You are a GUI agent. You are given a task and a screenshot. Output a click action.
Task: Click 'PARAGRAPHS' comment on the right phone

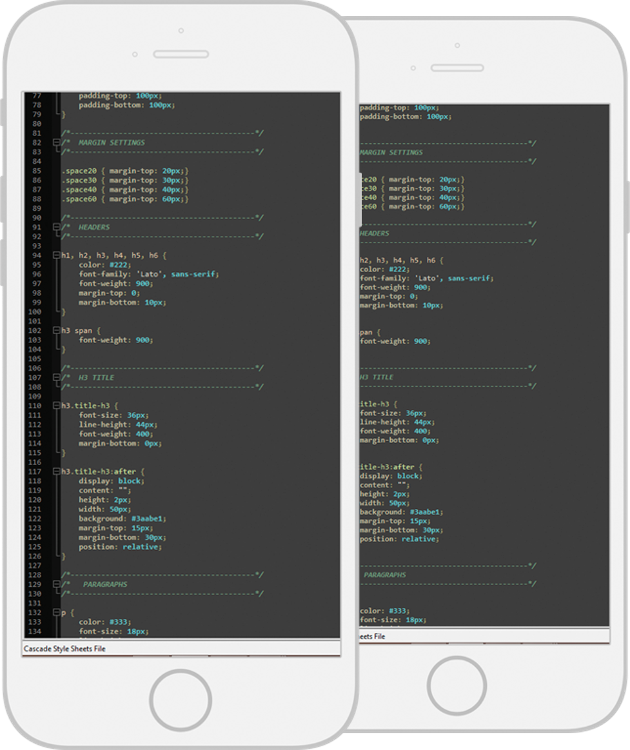click(x=384, y=575)
